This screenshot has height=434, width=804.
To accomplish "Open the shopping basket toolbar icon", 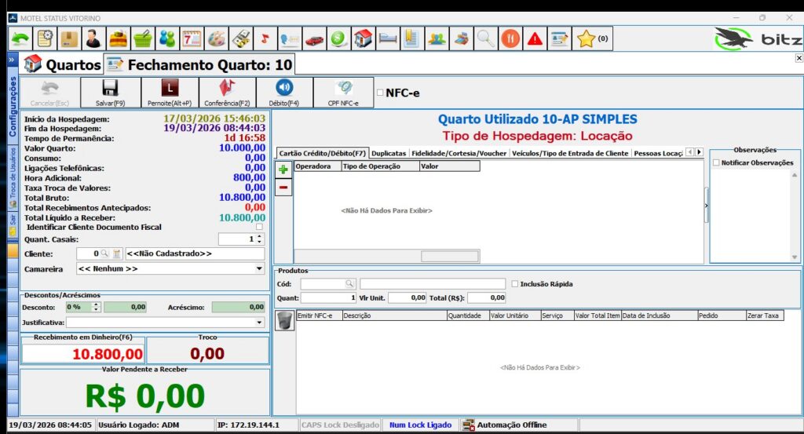I will [x=142, y=38].
